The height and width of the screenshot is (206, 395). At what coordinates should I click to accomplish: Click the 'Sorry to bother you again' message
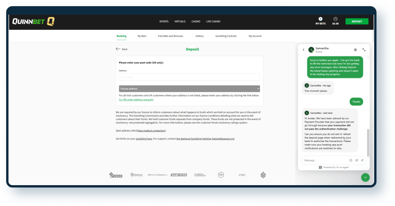335,67
